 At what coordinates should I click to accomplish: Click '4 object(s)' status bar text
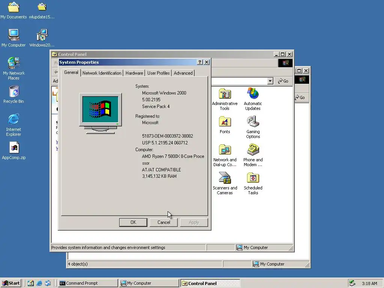78,264
